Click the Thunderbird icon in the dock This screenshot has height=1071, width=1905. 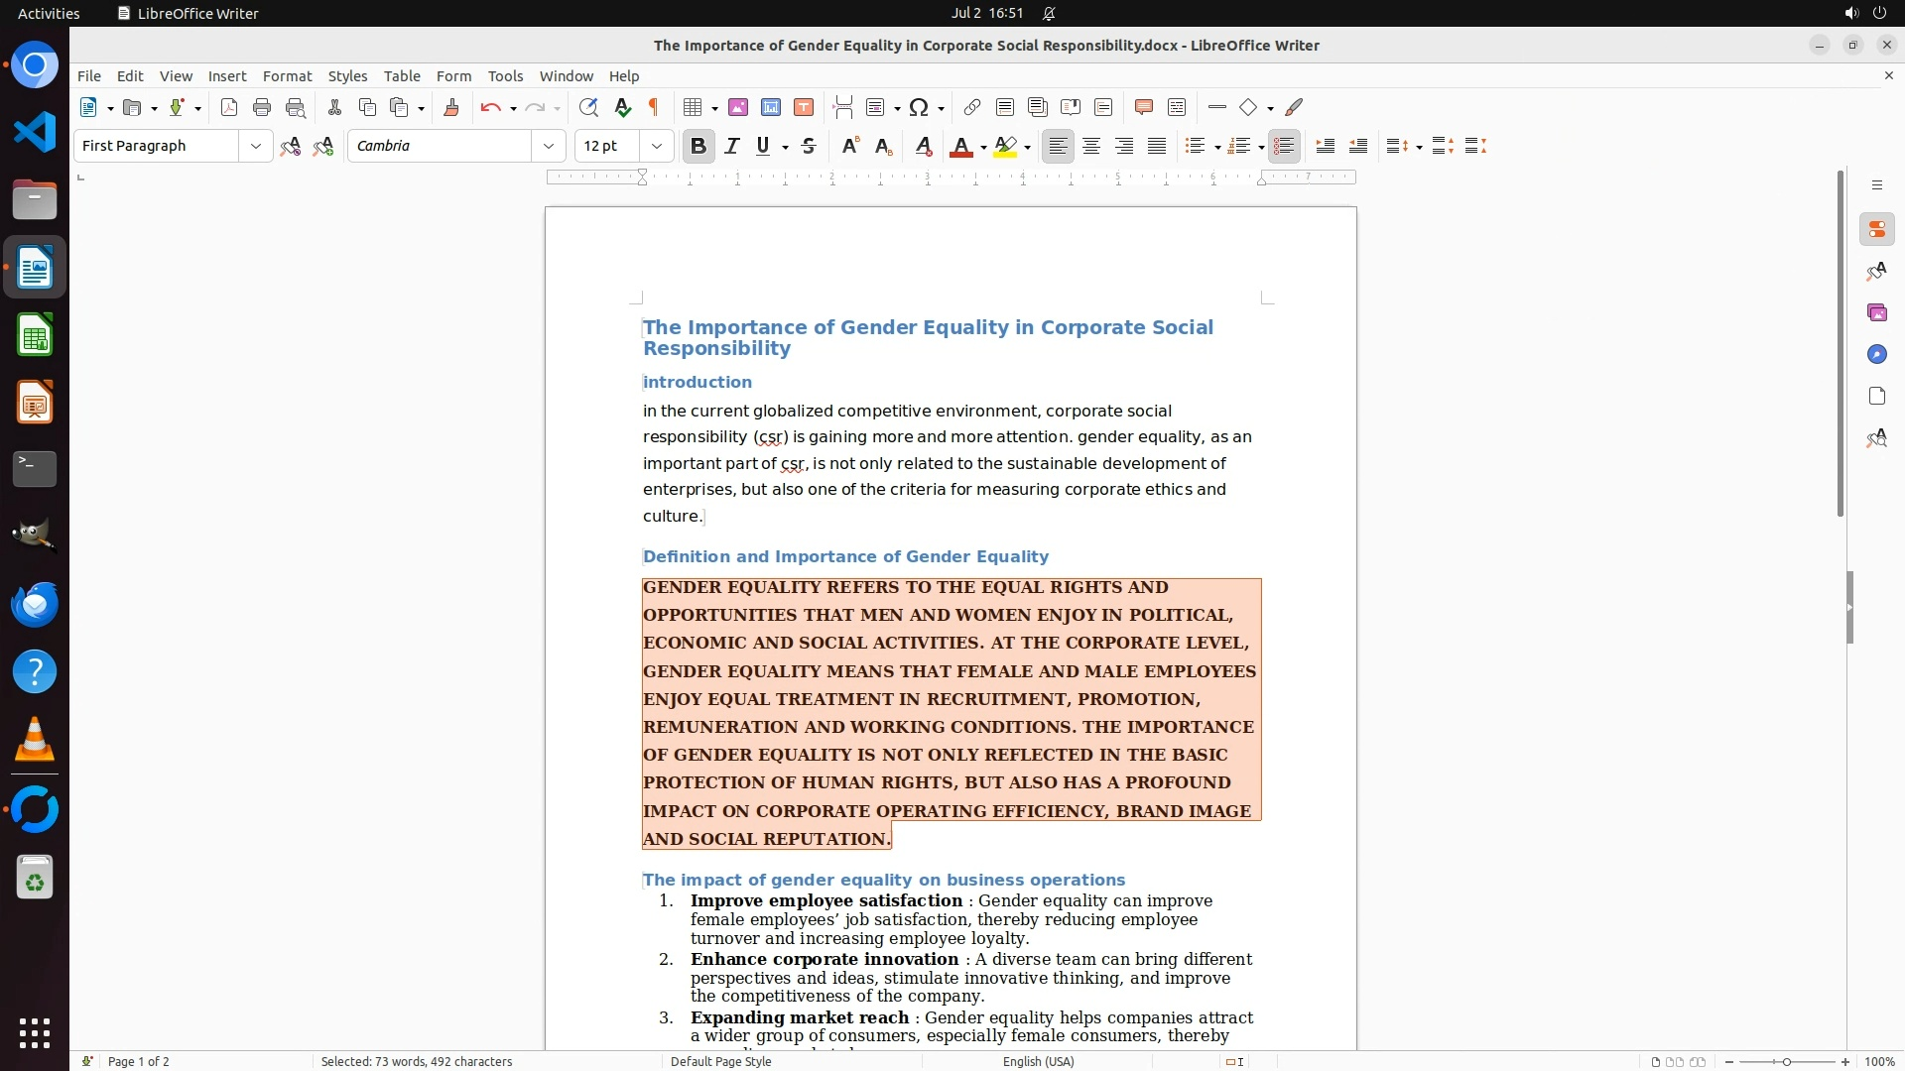coord(35,604)
